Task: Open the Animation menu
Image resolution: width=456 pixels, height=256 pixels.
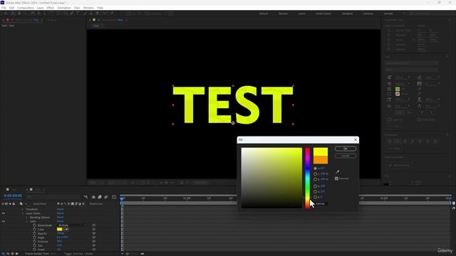Action: click(x=64, y=8)
